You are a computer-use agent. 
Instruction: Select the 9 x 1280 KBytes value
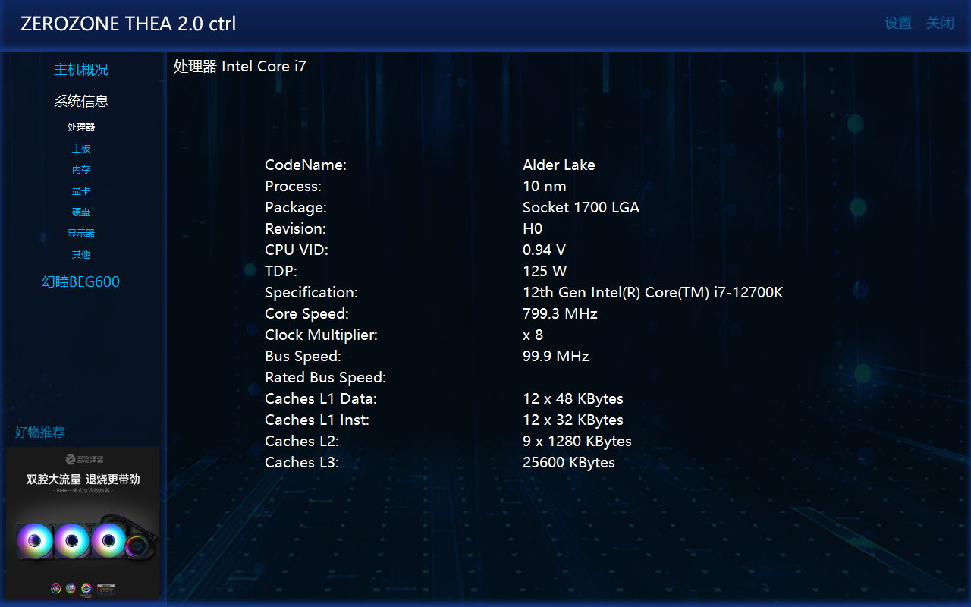tap(577, 441)
